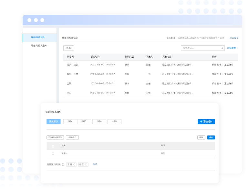The width and height of the screenshot is (250, 191).
Task: Click the 导出 export button
Action: coord(68,48)
